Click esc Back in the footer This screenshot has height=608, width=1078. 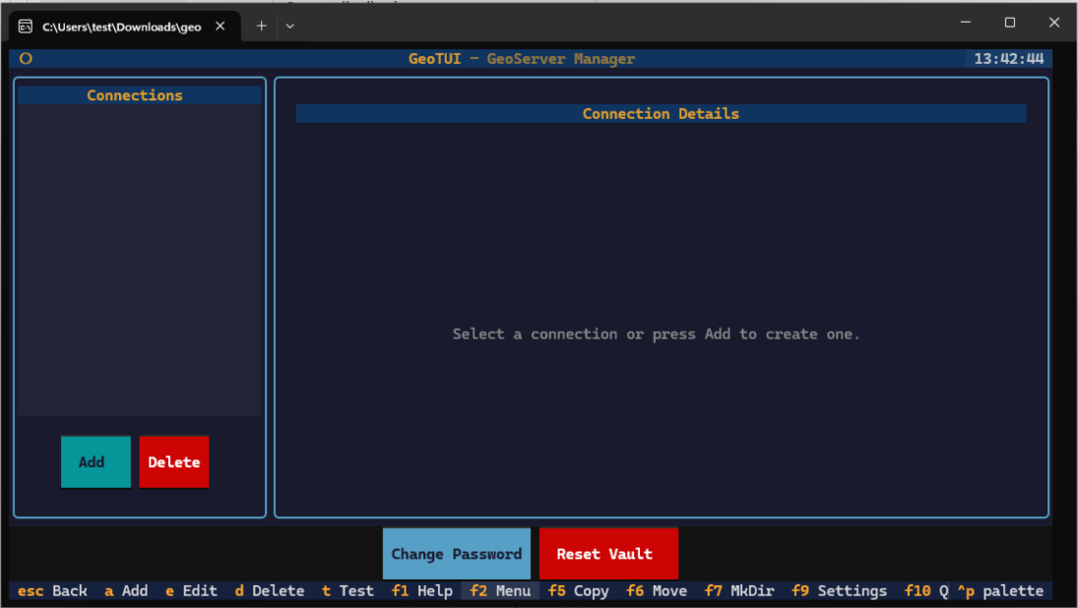[x=52, y=591]
